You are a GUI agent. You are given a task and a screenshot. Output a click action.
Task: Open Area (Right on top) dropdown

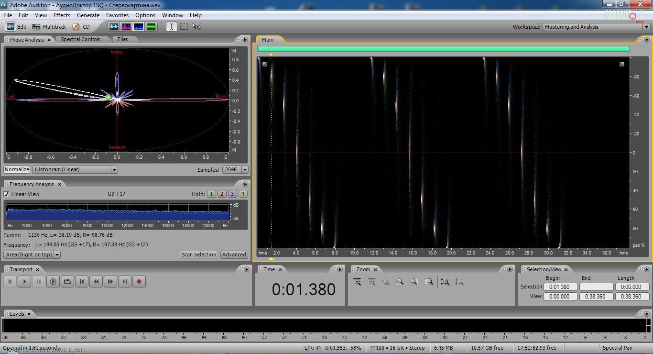[x=32, y=254]
